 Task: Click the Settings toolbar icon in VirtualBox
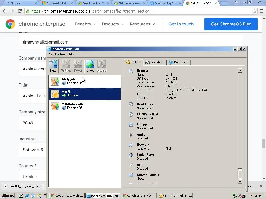coord(66,66)
